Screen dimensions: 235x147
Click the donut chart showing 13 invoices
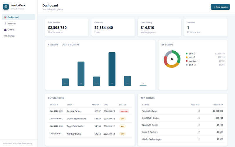click(x=172, y=59)
